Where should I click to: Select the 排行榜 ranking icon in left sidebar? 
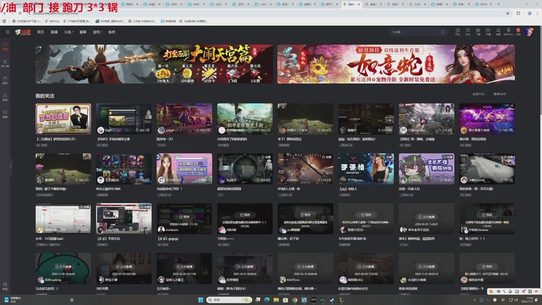click(5, 63)
